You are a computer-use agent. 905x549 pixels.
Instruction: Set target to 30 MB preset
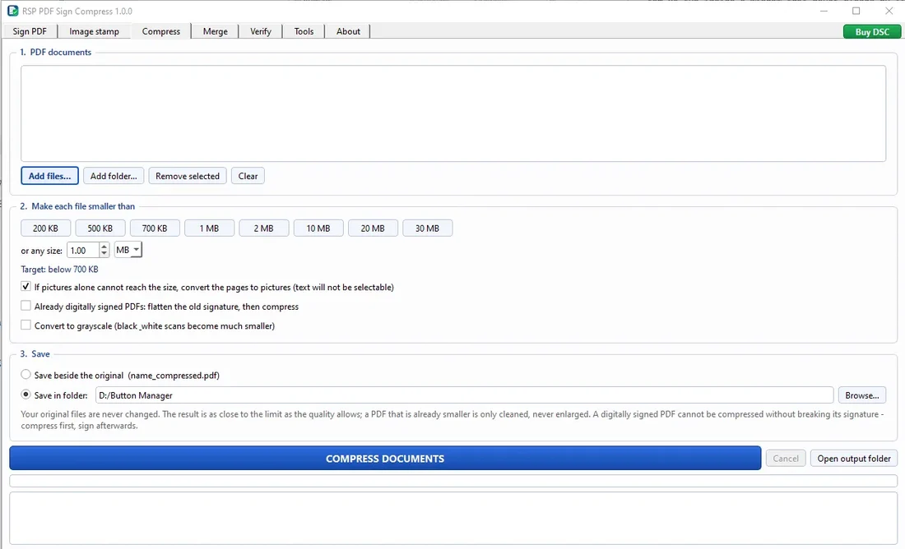click(427, 228)
